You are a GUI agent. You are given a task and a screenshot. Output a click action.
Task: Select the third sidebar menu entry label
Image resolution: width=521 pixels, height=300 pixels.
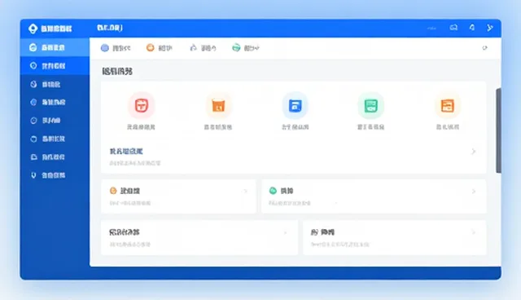coord(51,85)
